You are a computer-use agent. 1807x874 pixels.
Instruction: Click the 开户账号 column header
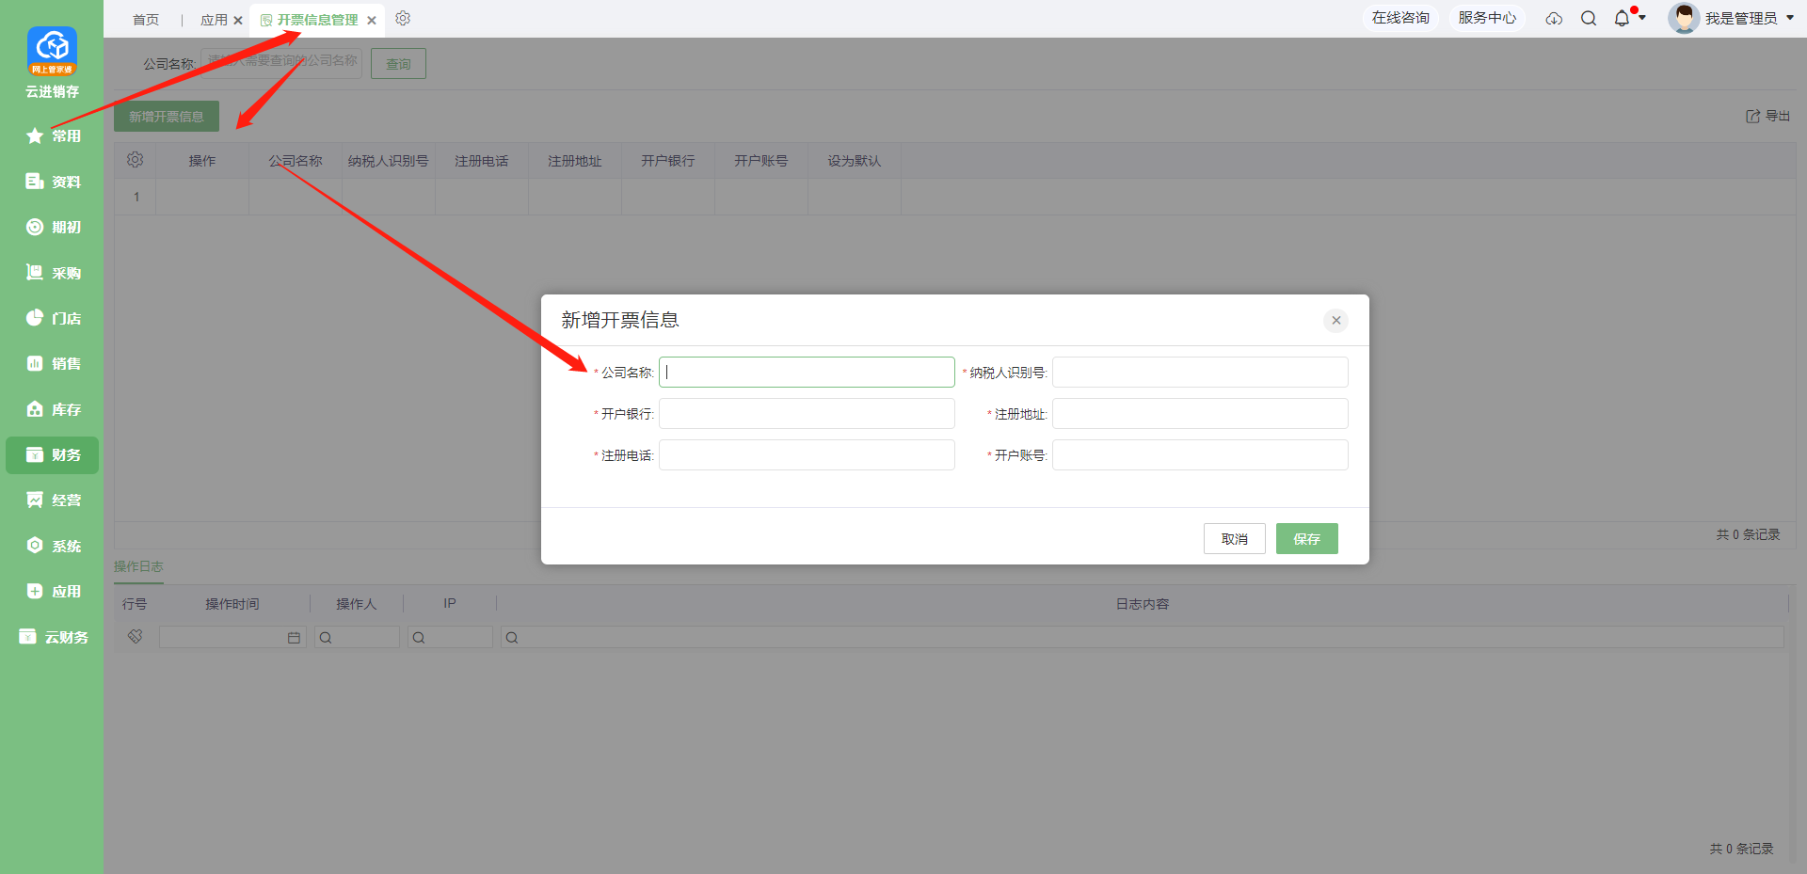click(760, 161)
